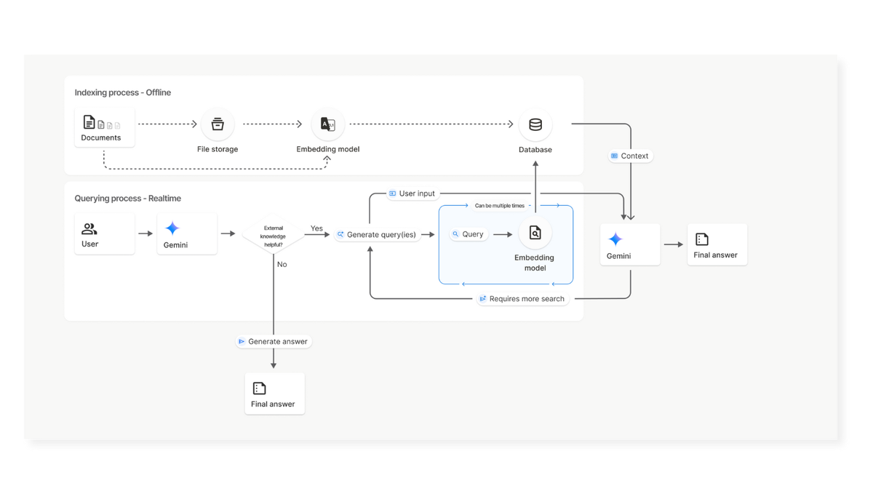This screenshot has width=873, height=491.
Task: Click the right-side Final answer document icon
Action: pos(702,239)
